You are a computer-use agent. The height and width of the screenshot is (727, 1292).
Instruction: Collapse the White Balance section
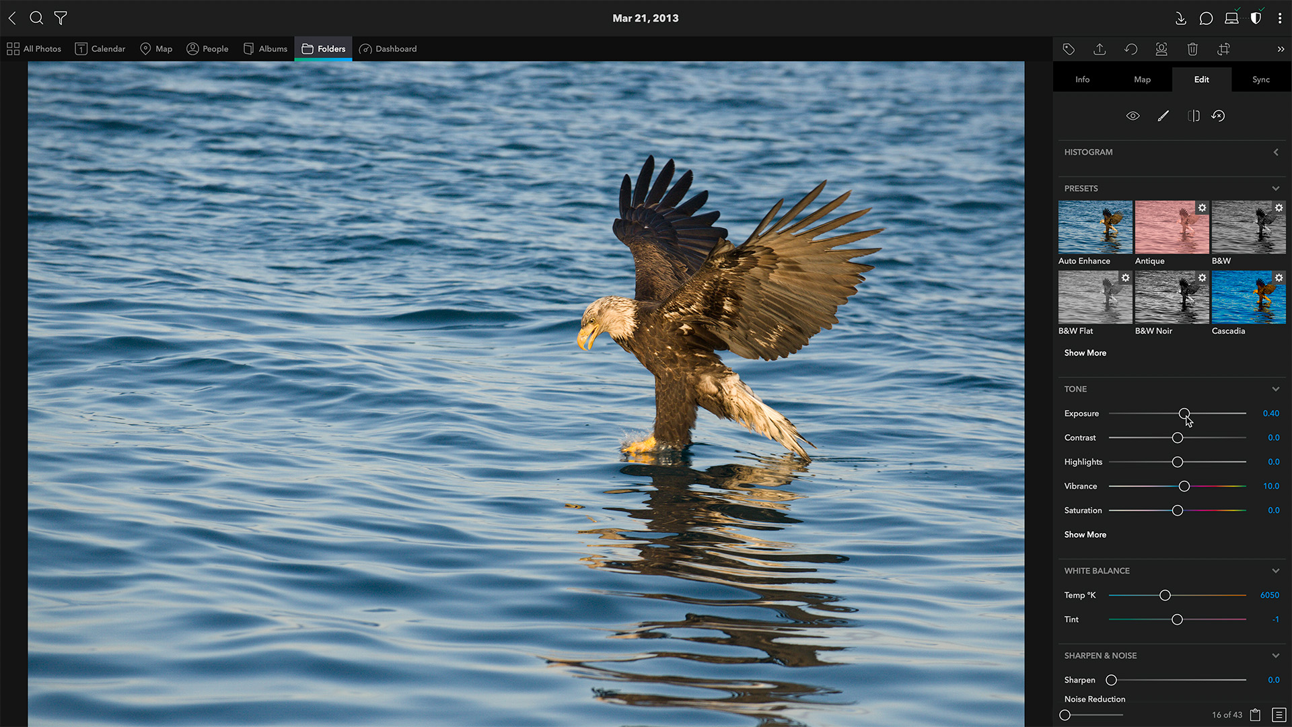pyautogui.click(x=1276, y=571)
